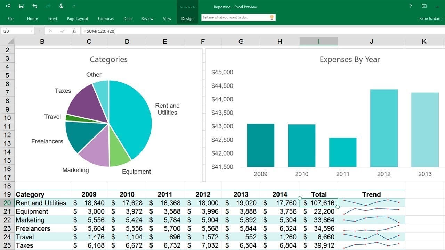
Task: Select the Data ribbon tab
Action: pyautogui.click(x=128, y=19)
